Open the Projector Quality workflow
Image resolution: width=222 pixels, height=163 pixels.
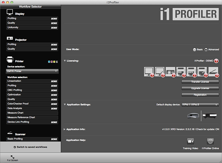point(32,49)
